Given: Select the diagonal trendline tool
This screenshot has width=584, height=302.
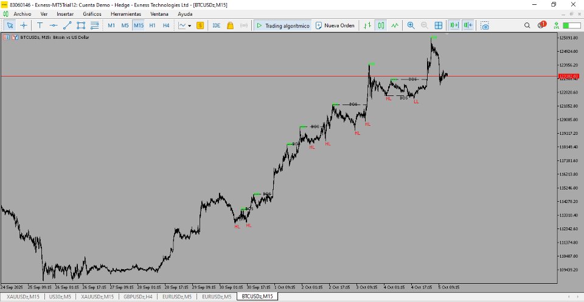Looking at the screenshot, I should pos(67,26).
